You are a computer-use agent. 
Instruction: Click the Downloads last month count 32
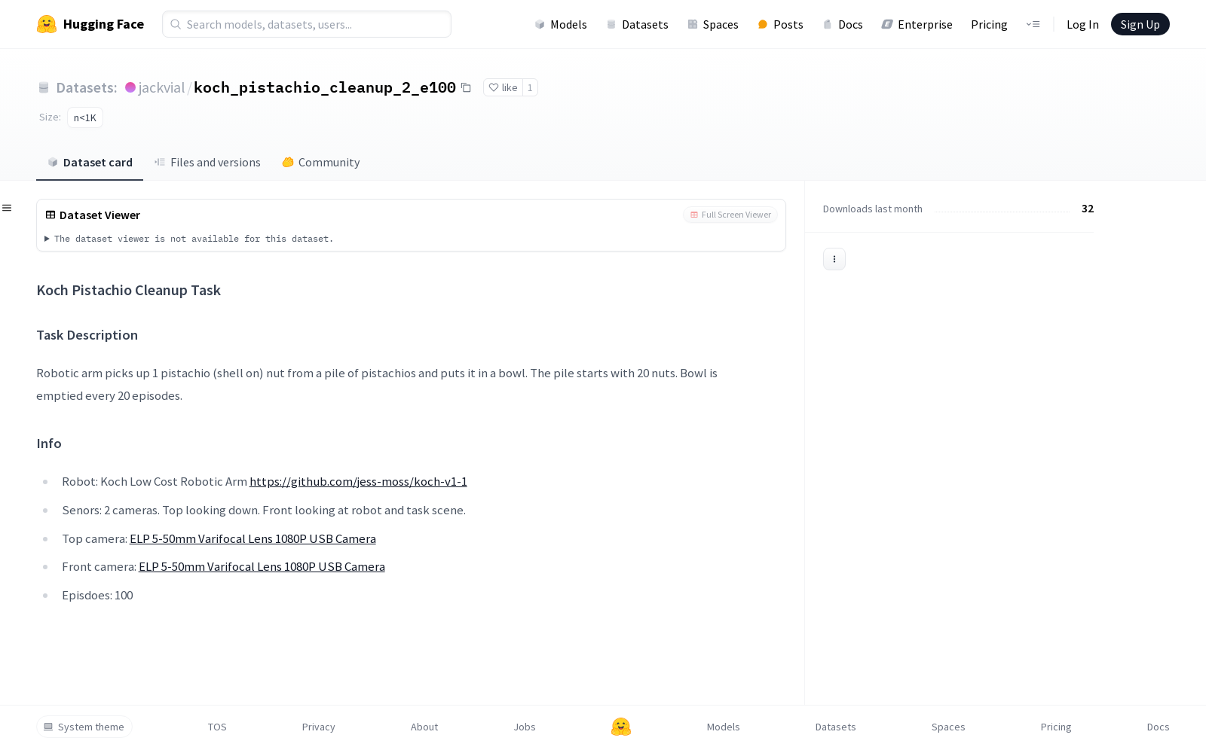pos(1088,209)
